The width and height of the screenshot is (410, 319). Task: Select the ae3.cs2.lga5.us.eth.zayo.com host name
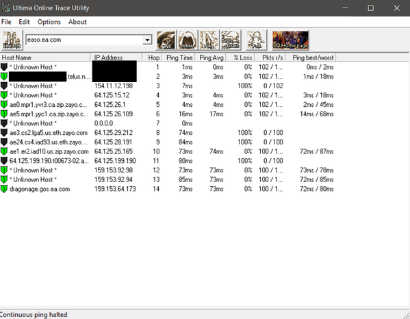[x=49, y=133]
